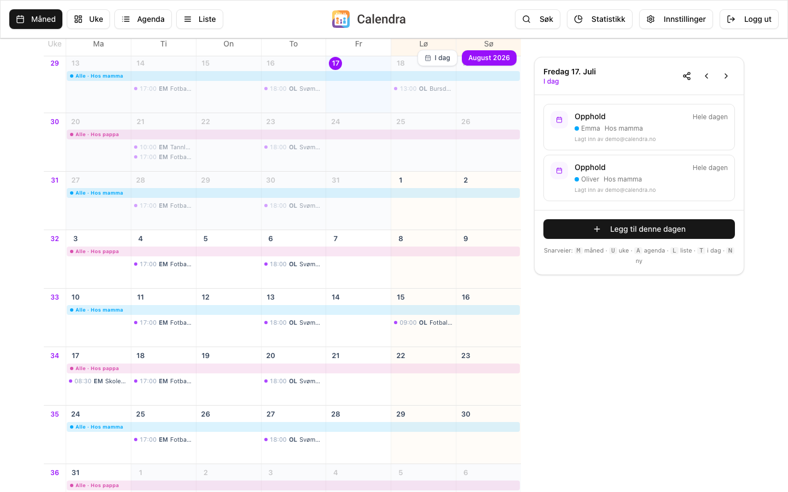The image size is (788, 492).
Task: Click the blue dot beside Oliver
Action: click(577, 179)
